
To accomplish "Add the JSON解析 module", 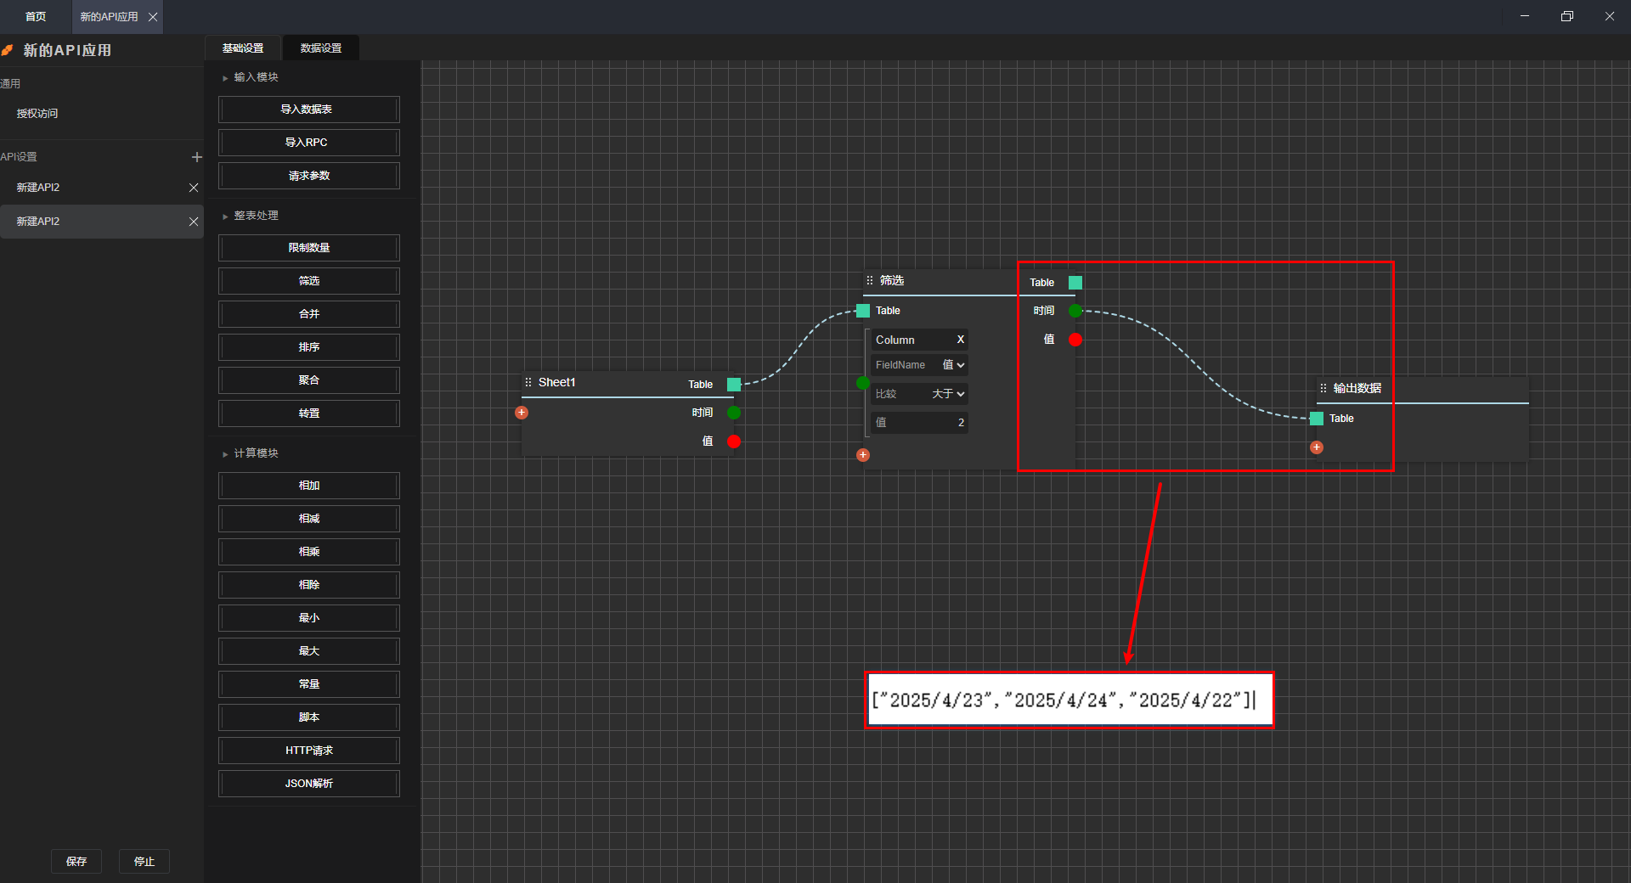I will (309, 784).
